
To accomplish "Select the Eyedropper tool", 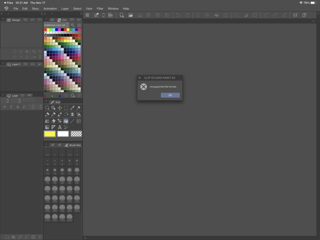I will [x=73, y=108].
